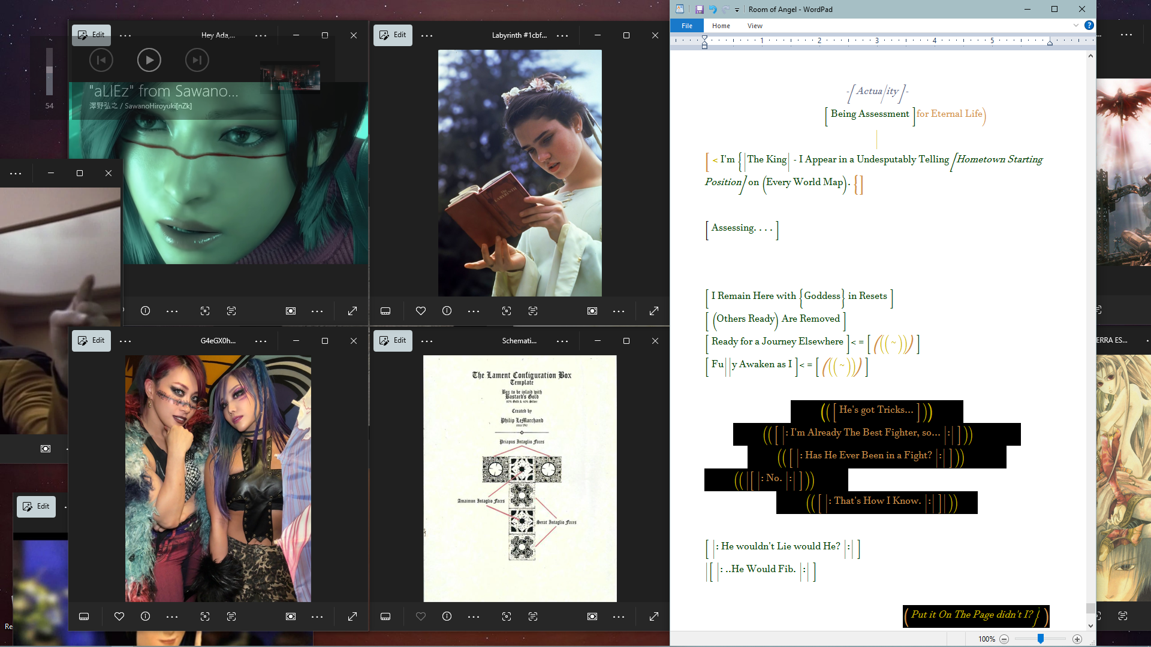Toggle the filmstrip in the Schematic photo window
Image resolution: width=1151 pixels, height=647 pixels.
click(x=385, y=616)
